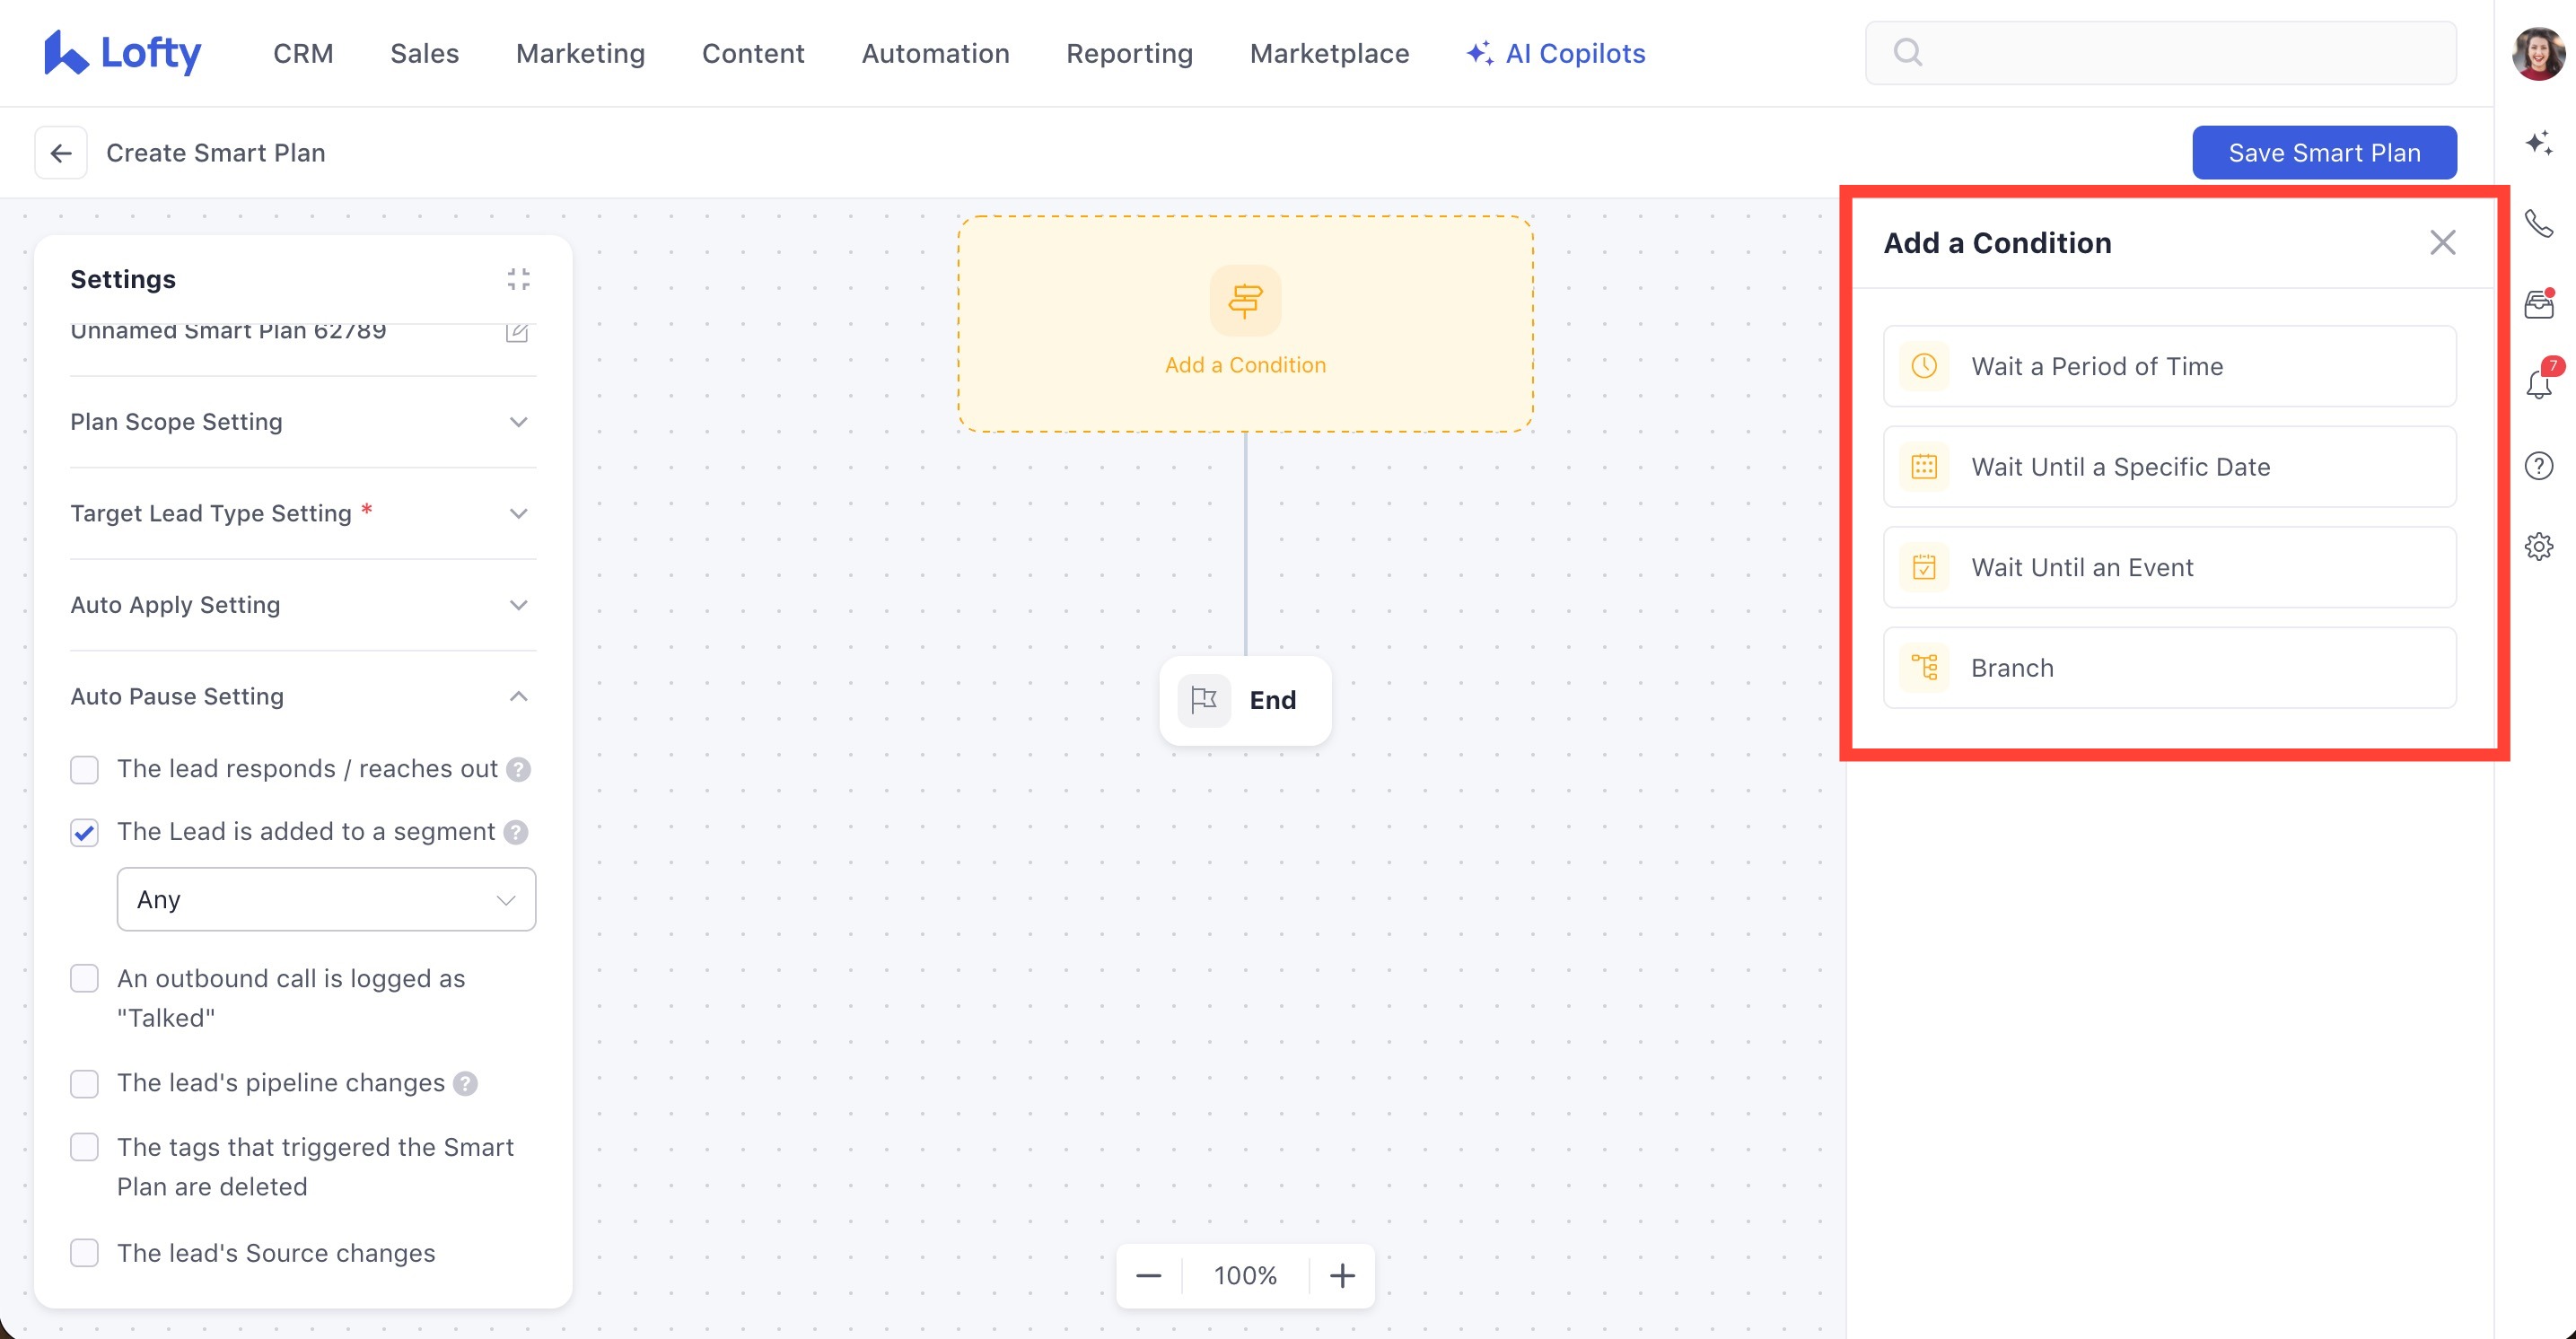Open the notifications bell icon

coord(2538,385)
